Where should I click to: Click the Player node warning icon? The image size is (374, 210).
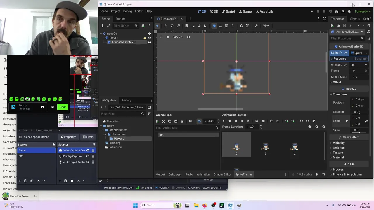coord(145,38)
